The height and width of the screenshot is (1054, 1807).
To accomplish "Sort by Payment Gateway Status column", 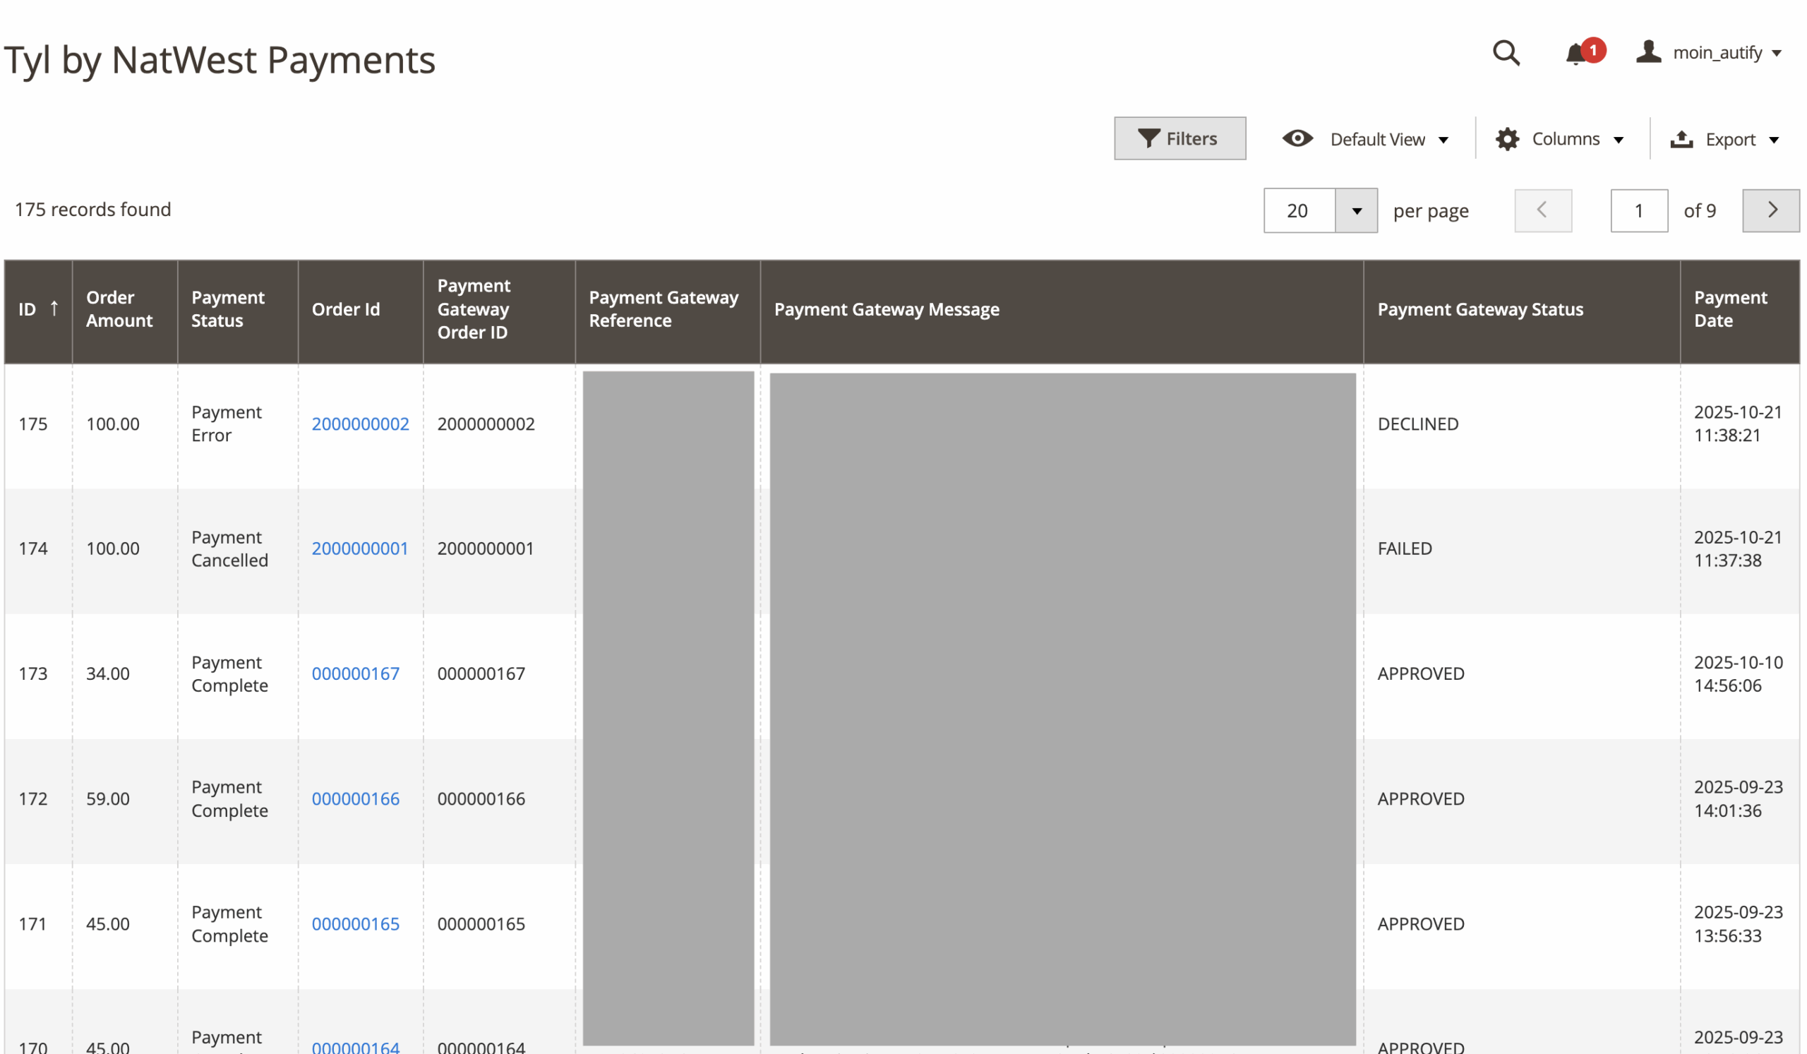I will point(1480,309).
